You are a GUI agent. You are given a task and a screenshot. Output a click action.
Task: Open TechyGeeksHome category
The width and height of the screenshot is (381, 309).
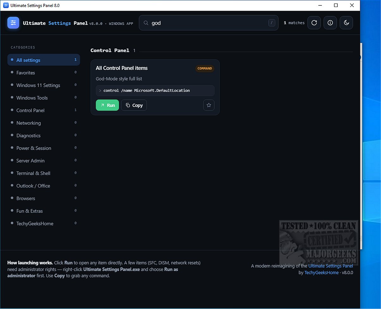point(44,223)
